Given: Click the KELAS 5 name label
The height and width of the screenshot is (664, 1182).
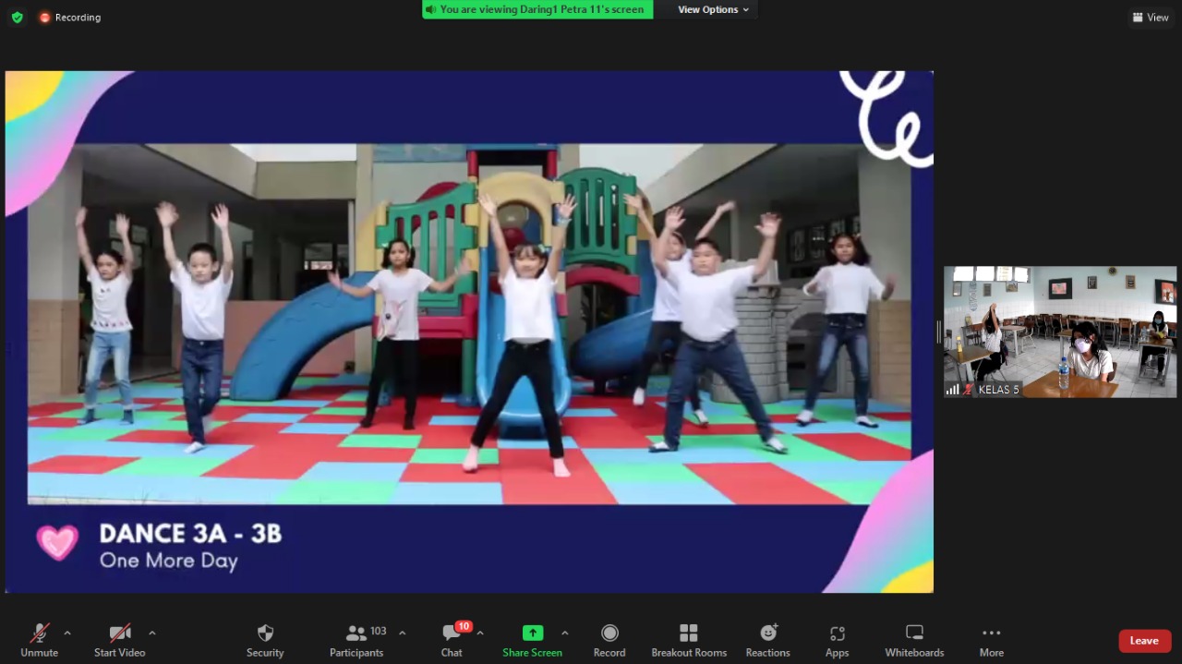Looking at the screenshot, I should 998,390.
